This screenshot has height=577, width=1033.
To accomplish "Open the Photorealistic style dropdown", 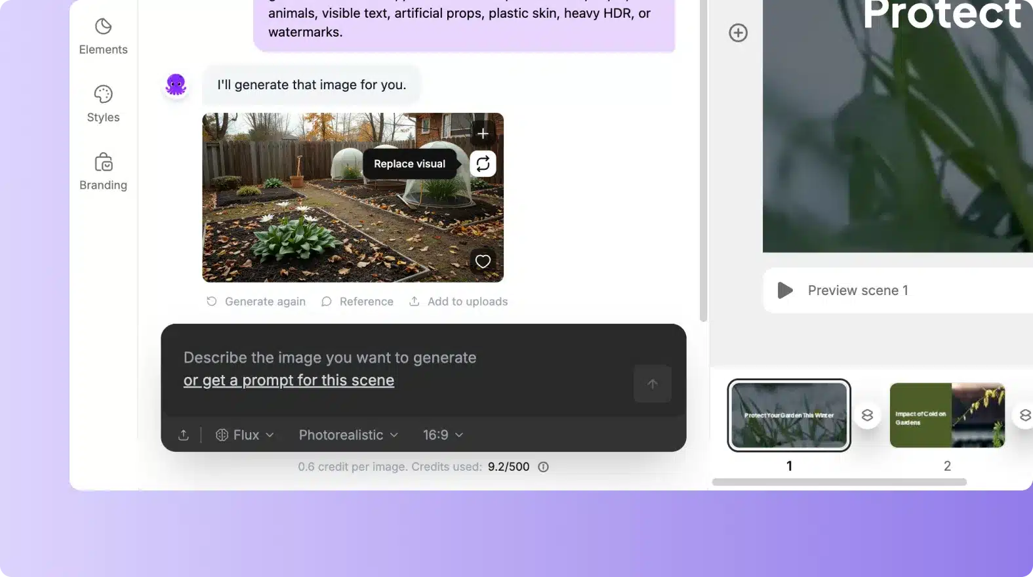I will tap(348, 435).
